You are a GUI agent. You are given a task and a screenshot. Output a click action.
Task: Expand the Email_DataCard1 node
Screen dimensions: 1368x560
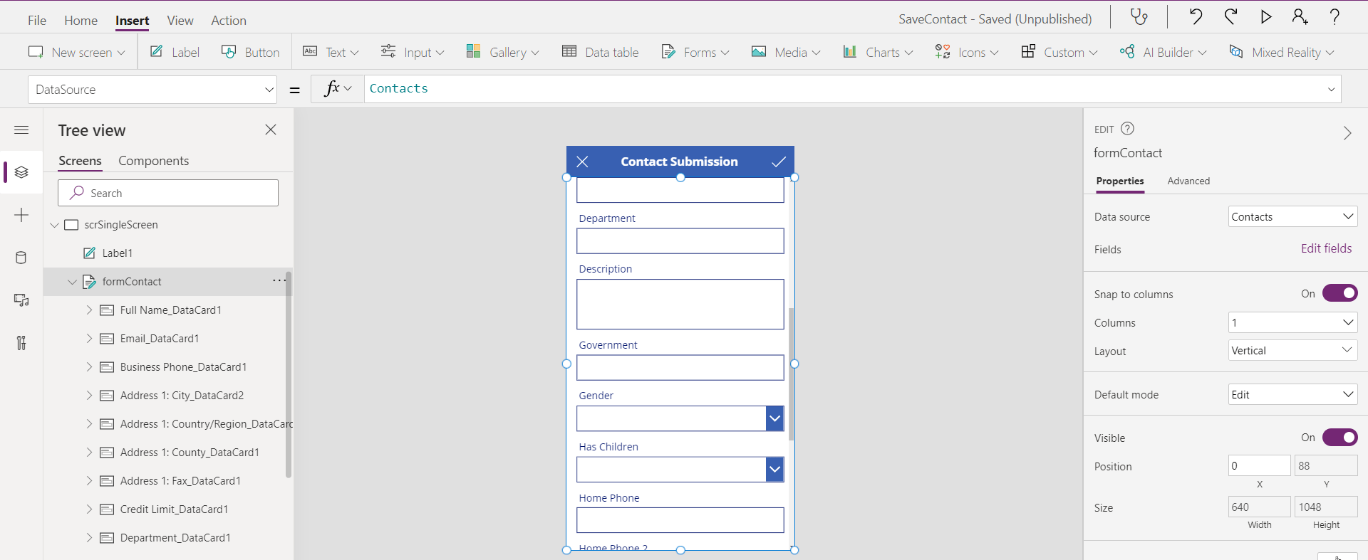click(x=89, y=338)
